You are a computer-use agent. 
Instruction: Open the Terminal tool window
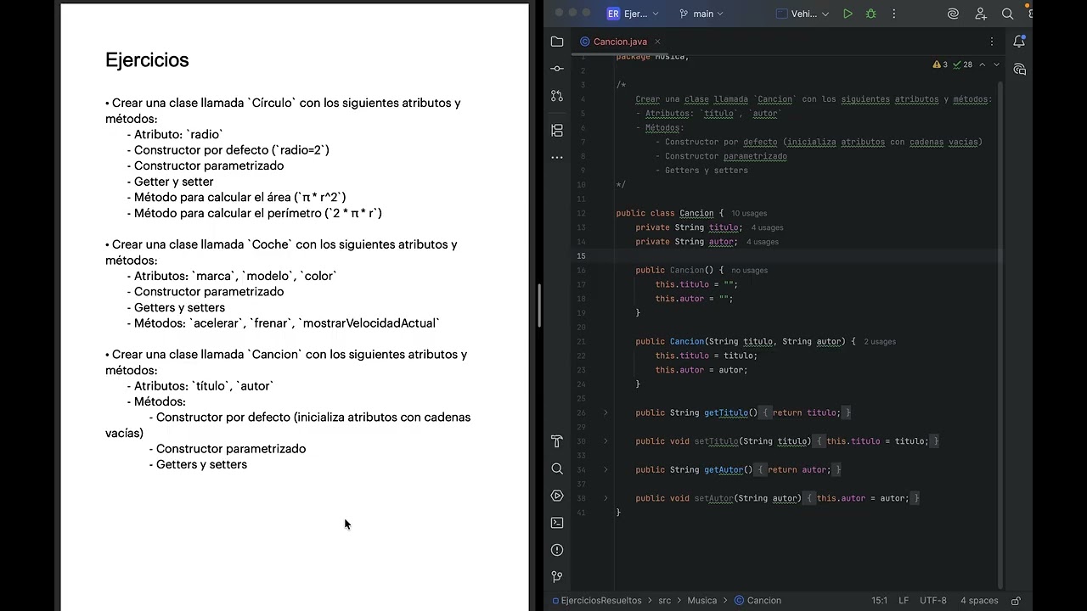coord(557,523)
